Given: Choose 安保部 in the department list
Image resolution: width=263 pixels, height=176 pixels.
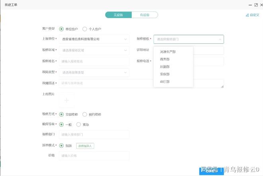Looking at the screenshot, I should 165,74.
